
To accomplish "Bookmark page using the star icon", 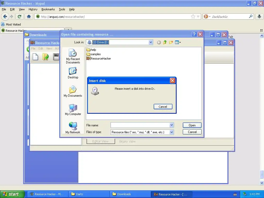I will point(193,16).
